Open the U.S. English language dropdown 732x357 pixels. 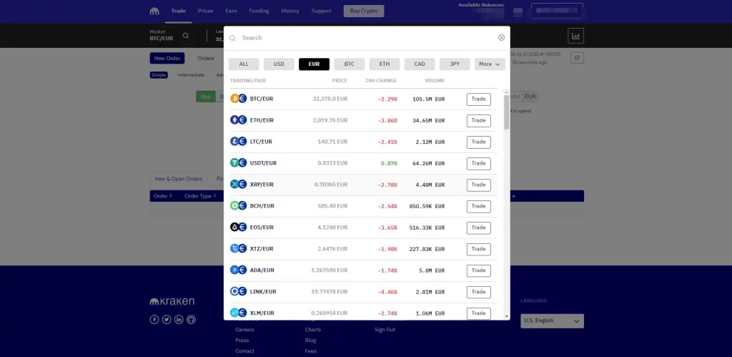tap(552, 321)
